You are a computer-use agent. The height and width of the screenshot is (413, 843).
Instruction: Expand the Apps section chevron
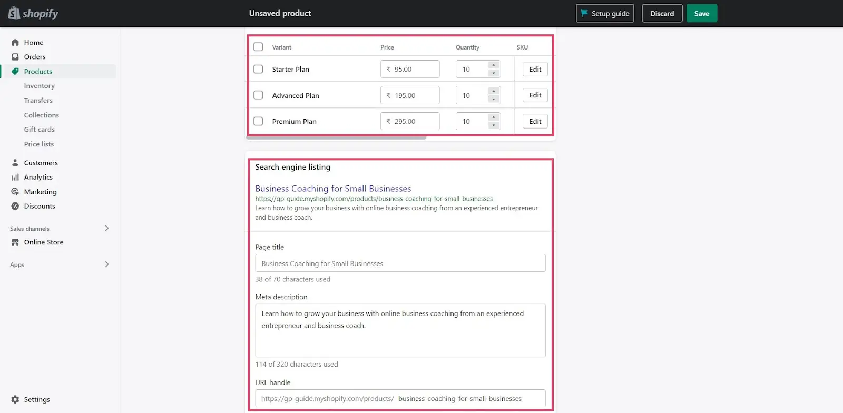[107, 264]
